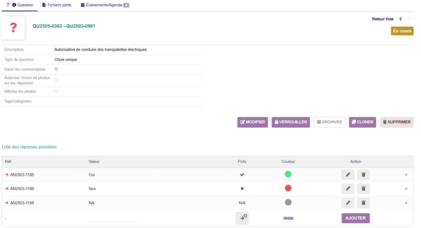
Task: Click the Réf. column header
Action: [x=8, y=162]
